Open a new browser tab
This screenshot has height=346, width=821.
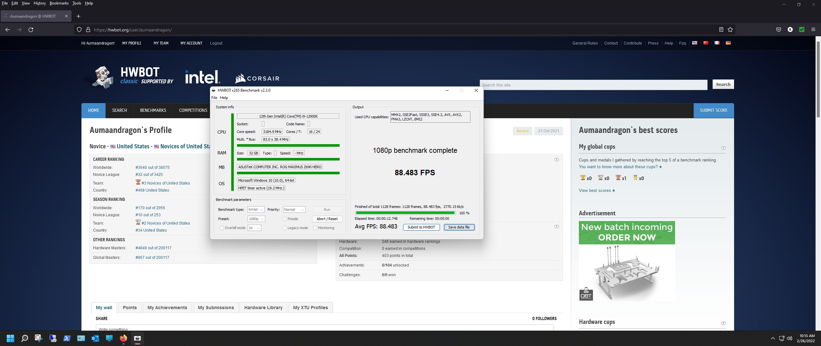pos(78,16)
